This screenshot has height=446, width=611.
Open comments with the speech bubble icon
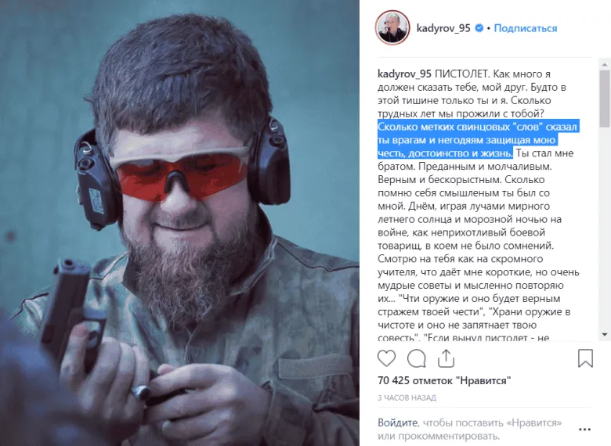tap(416, 358)
